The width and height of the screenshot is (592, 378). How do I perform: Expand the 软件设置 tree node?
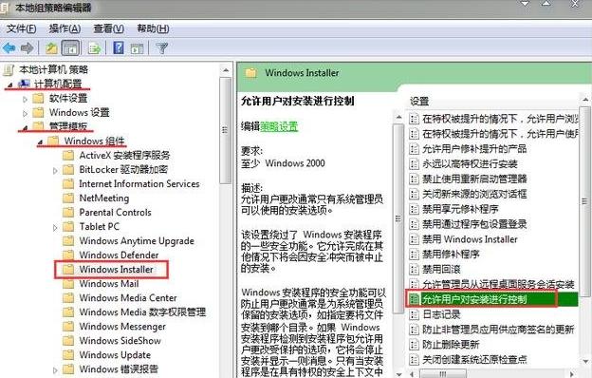click(26, 100)
